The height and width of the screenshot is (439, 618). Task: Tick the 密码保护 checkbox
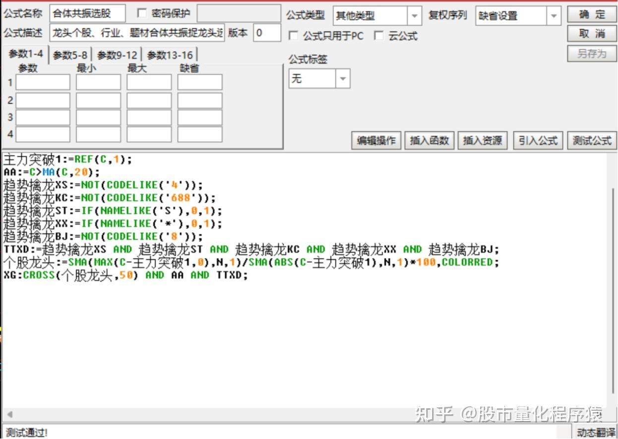(x=141, y=13)
